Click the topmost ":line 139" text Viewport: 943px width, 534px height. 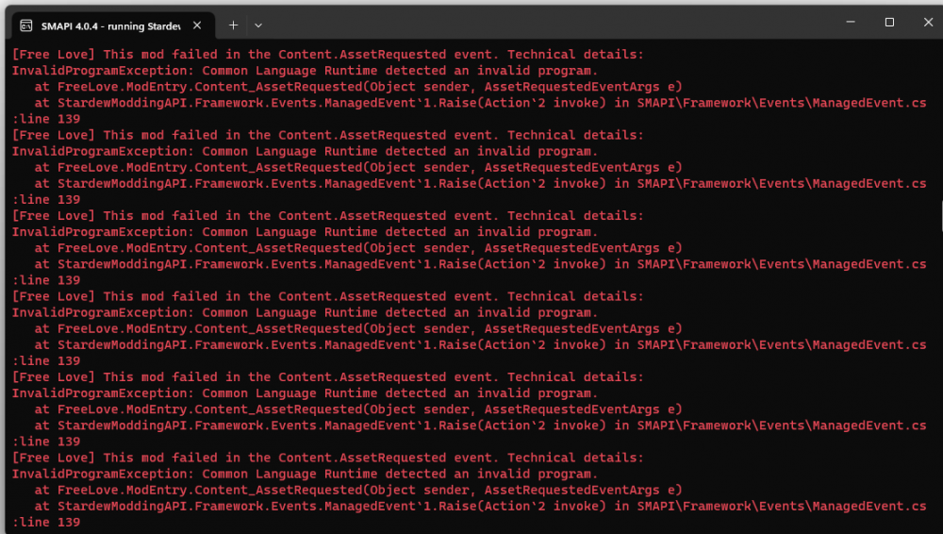[46, 119]
